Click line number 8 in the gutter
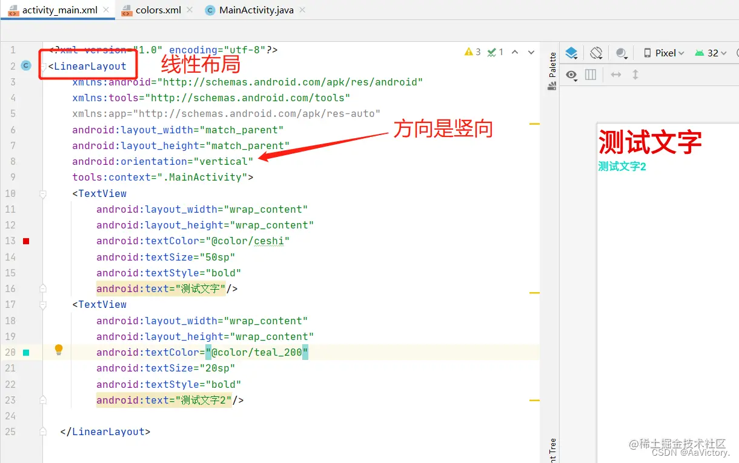Image resolution: width=739 pixels, height=463 pixels. (13, 161)
